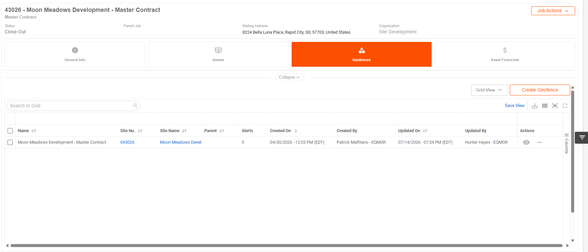The image size is (588, 252).
Task: Sort by the Site No. column sort icon
Action: [x=140, y=131]
